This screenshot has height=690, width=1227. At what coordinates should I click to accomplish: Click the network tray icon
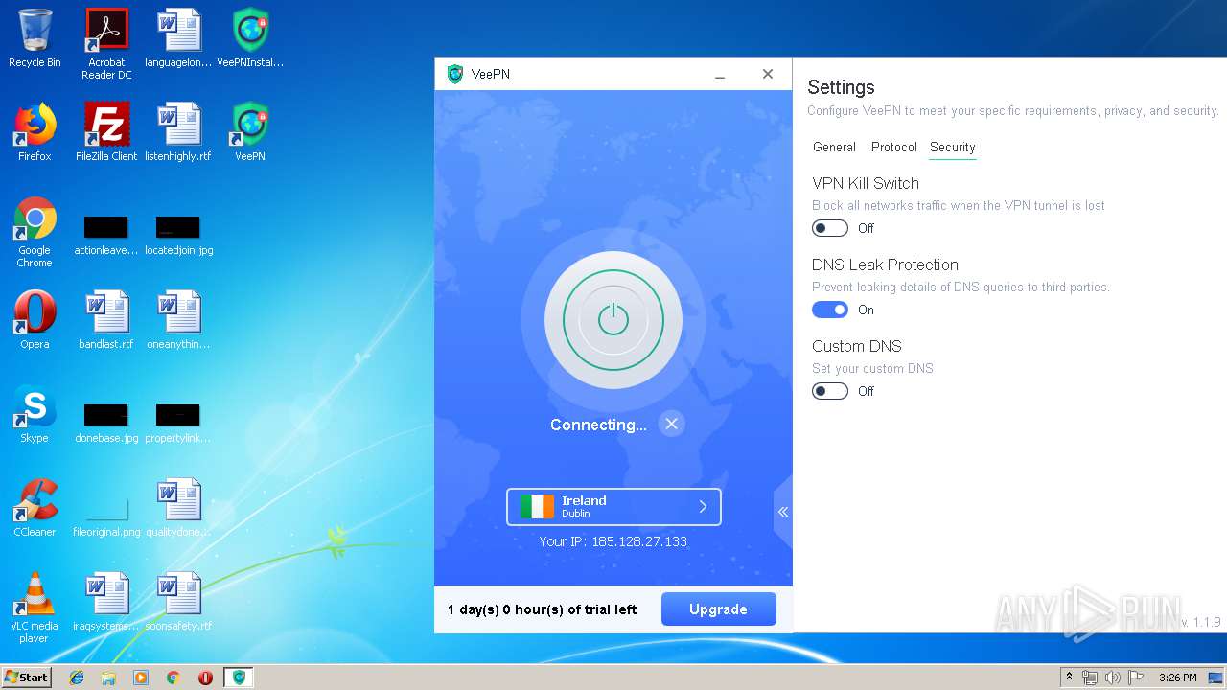pyautogui.click(x=1090, y=678)
